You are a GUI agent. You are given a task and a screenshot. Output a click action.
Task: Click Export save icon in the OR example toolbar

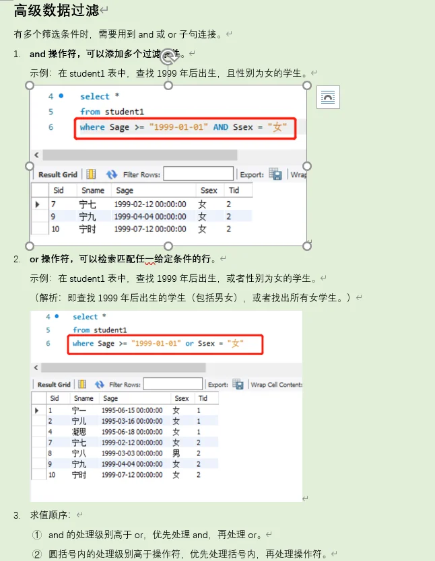[238, 384]
